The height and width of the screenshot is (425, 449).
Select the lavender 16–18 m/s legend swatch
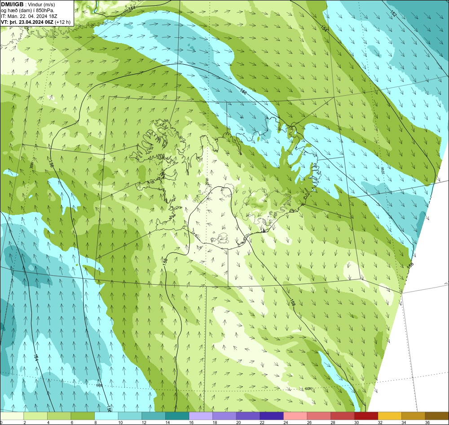pos(201,416)
